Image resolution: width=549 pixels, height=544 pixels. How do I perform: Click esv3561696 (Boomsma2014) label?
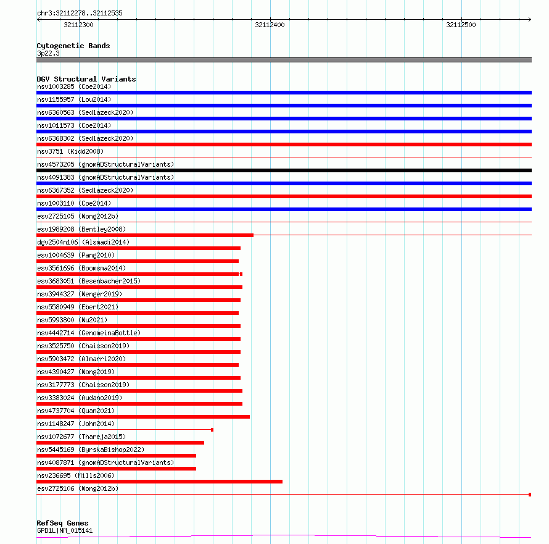pos(81,268)
